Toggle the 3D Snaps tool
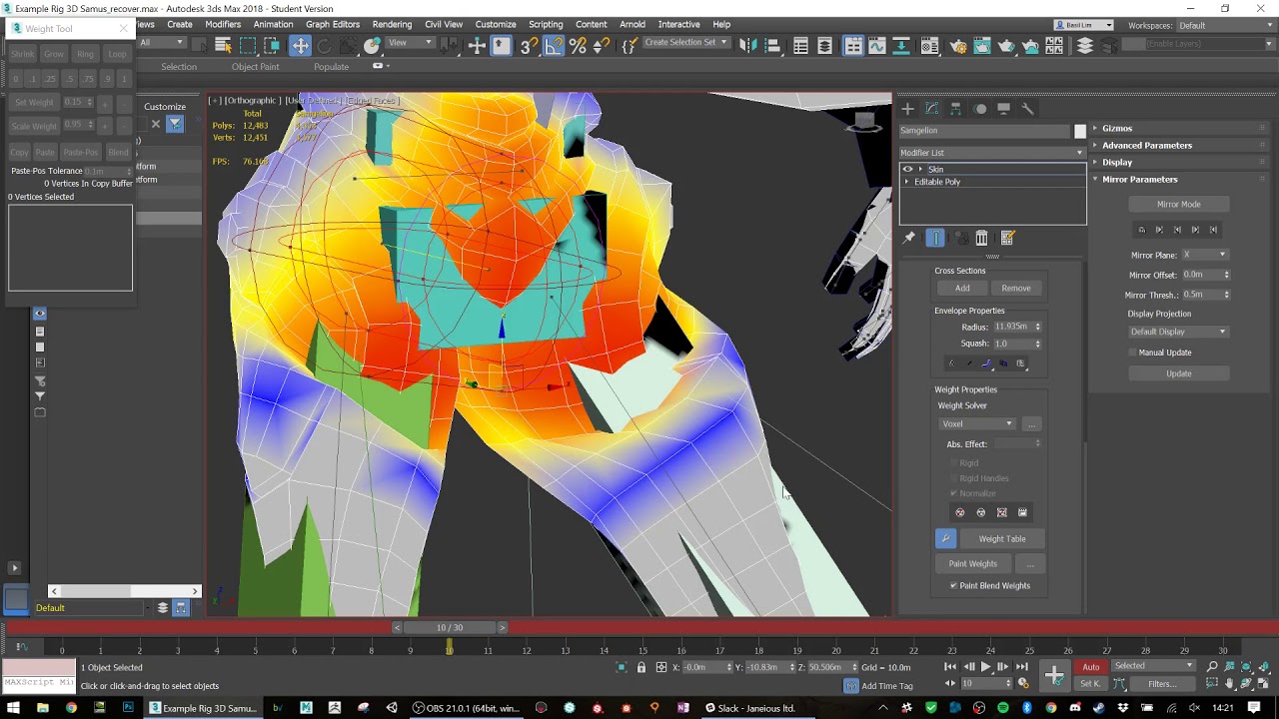This screenshot has width=1279, height=719. tap(529, 45)
